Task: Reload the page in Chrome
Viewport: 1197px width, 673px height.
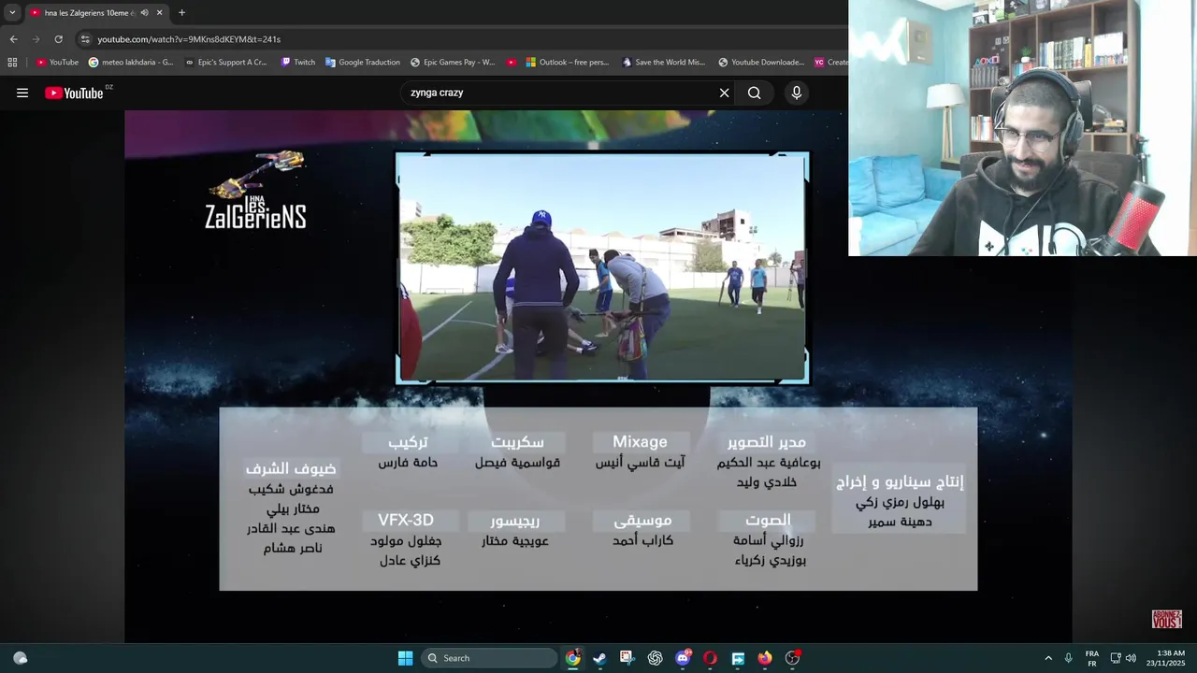Action: (x=58, y=39)
